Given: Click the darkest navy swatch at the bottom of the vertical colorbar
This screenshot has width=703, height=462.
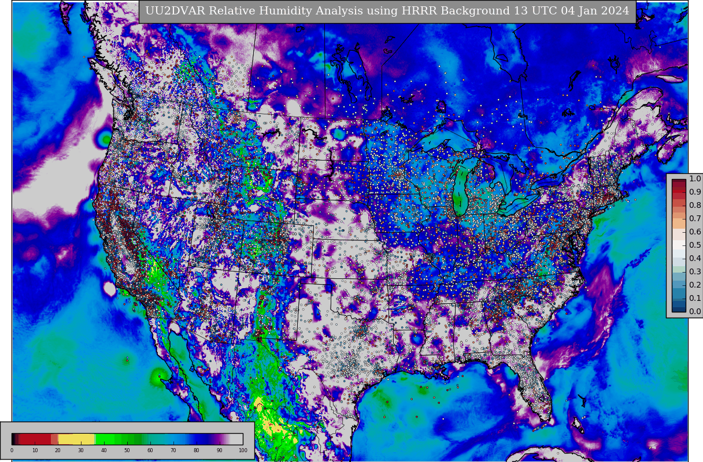Looking at the screenshot, I should tap(679, 309).
